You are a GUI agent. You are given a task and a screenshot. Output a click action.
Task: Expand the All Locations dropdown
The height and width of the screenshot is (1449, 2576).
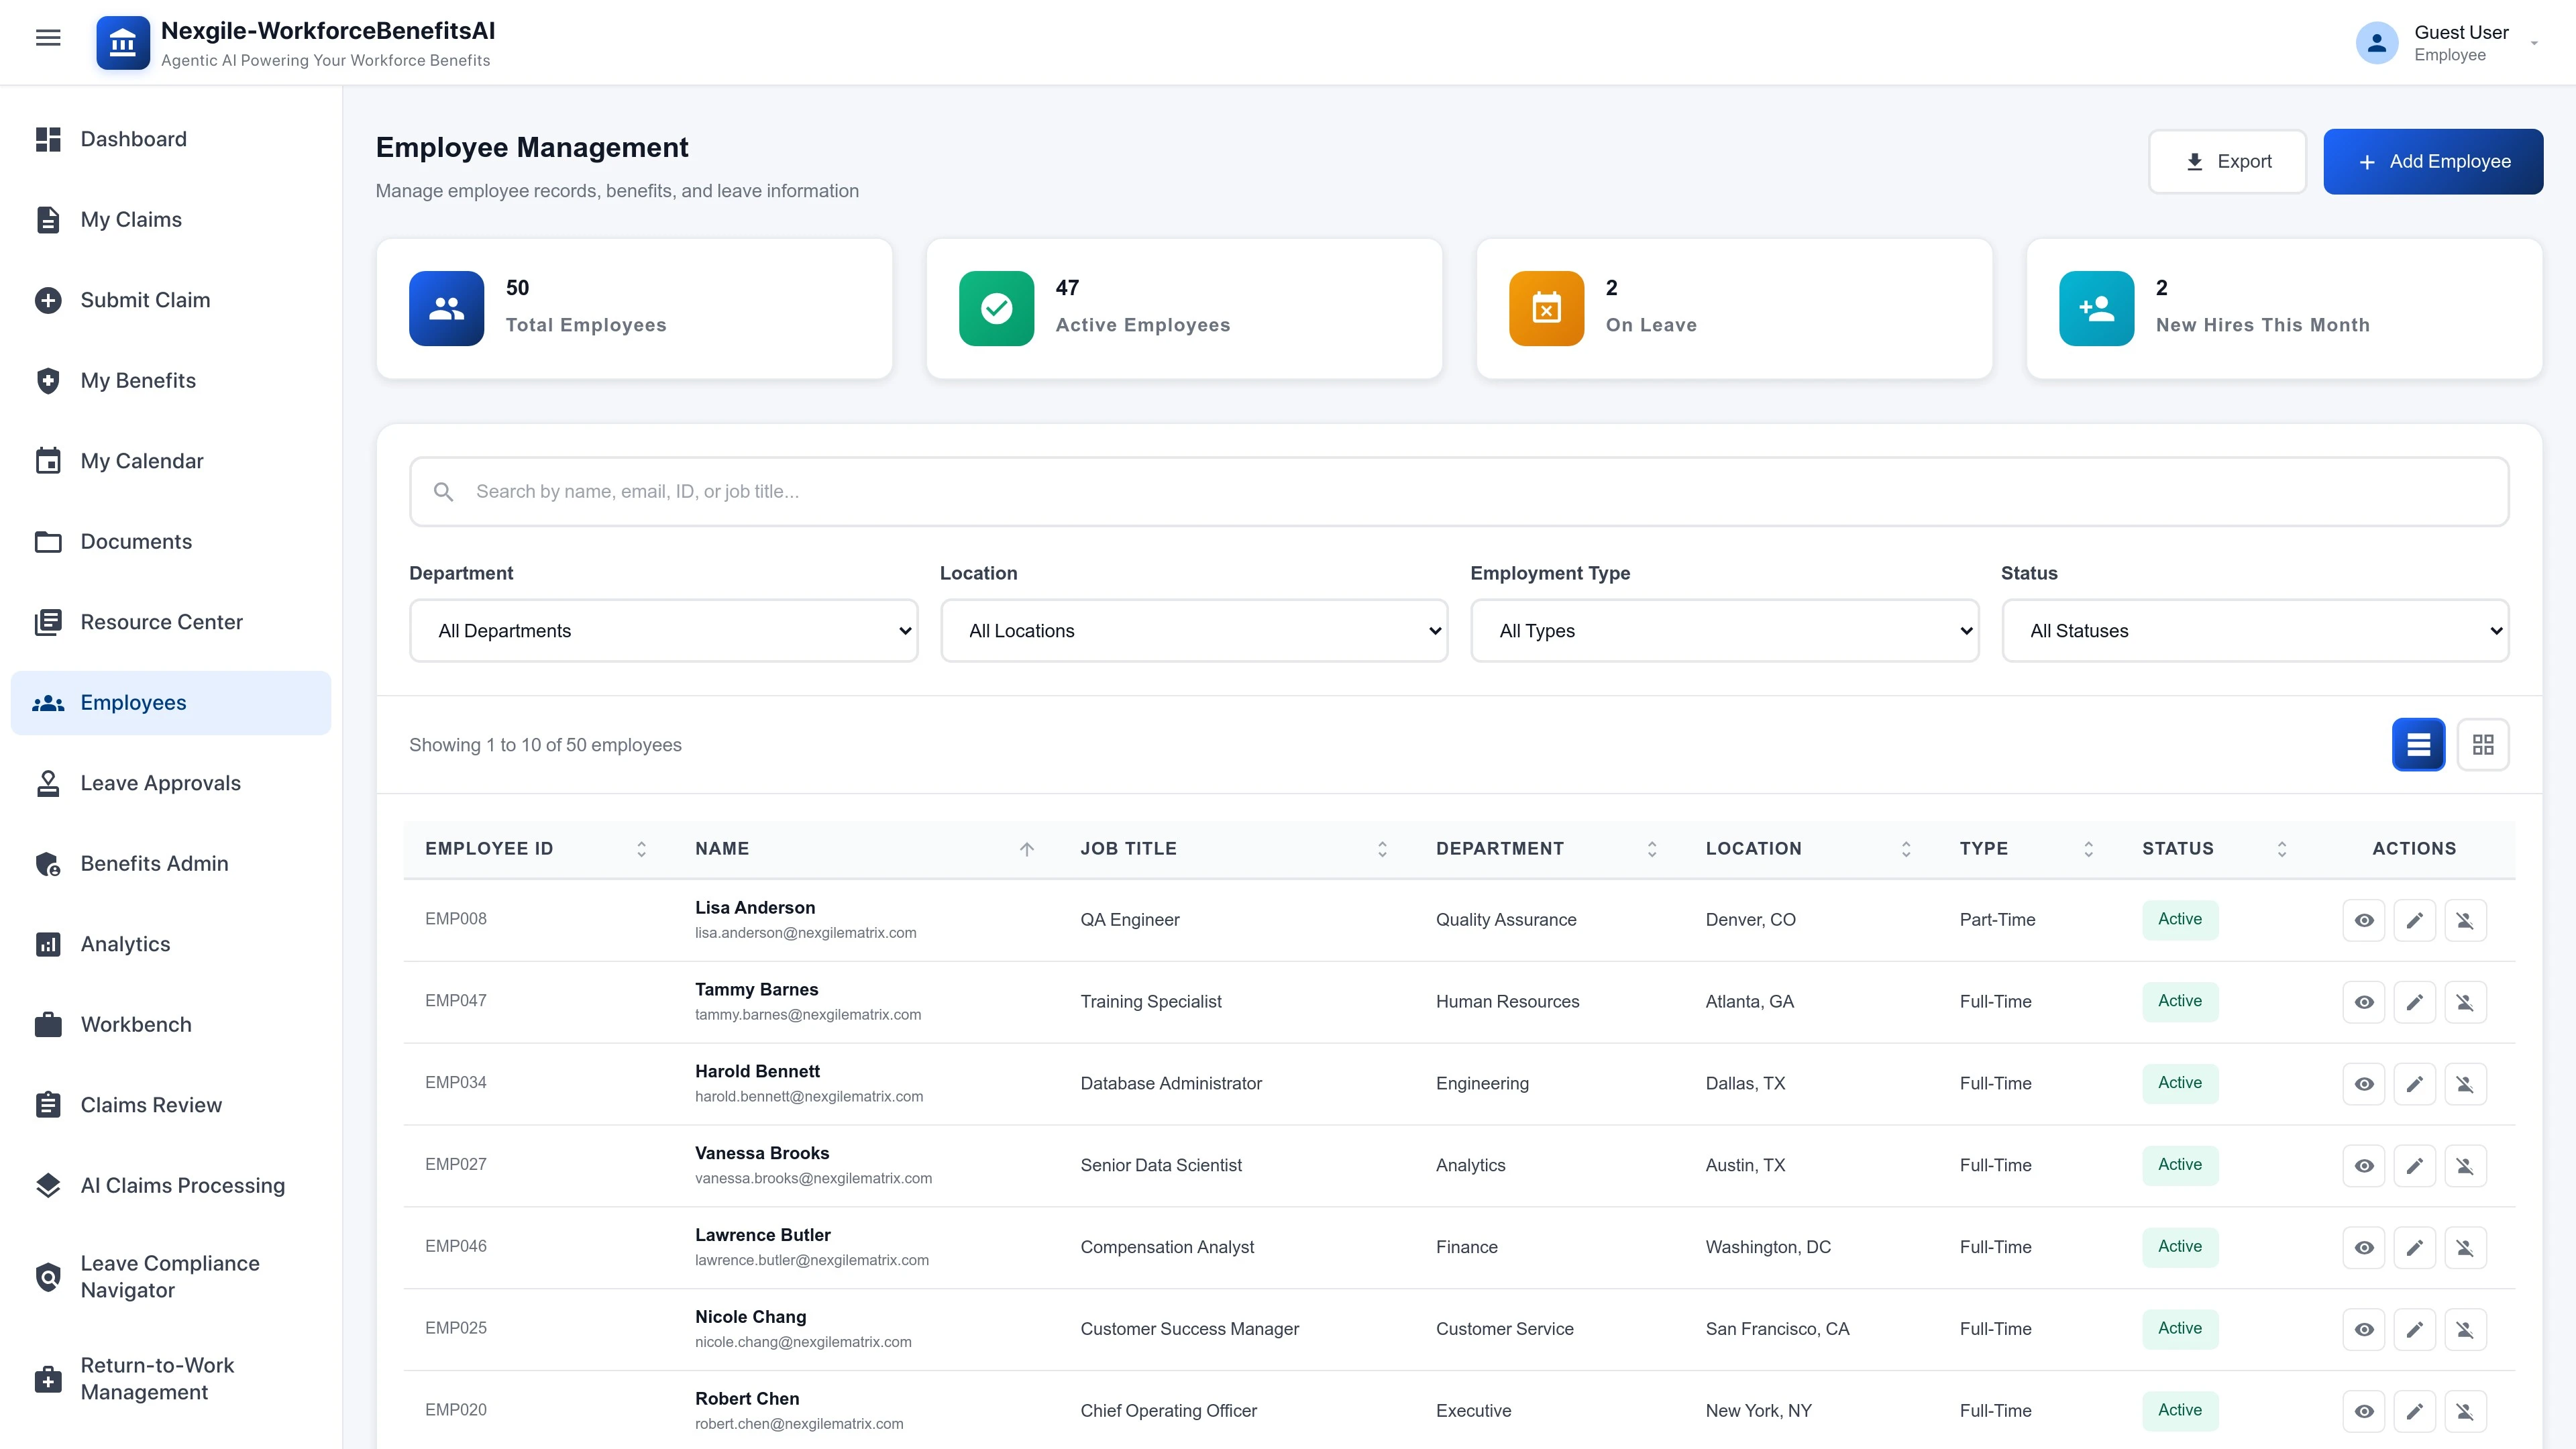1193,630
